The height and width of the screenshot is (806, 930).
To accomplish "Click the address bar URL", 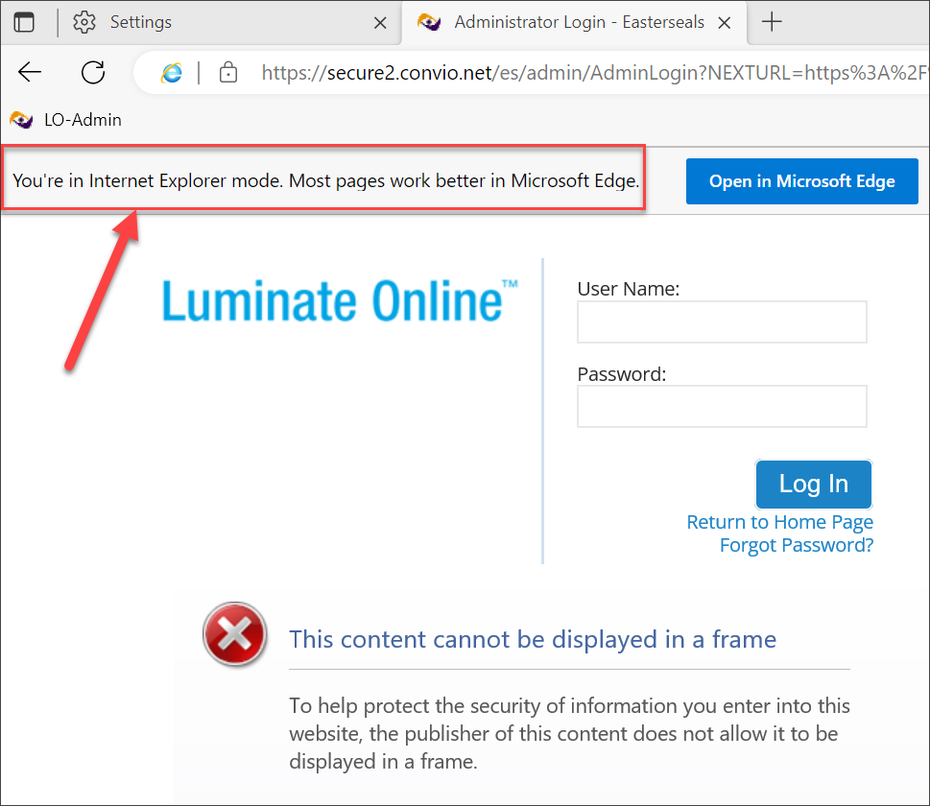I will 594,72.
